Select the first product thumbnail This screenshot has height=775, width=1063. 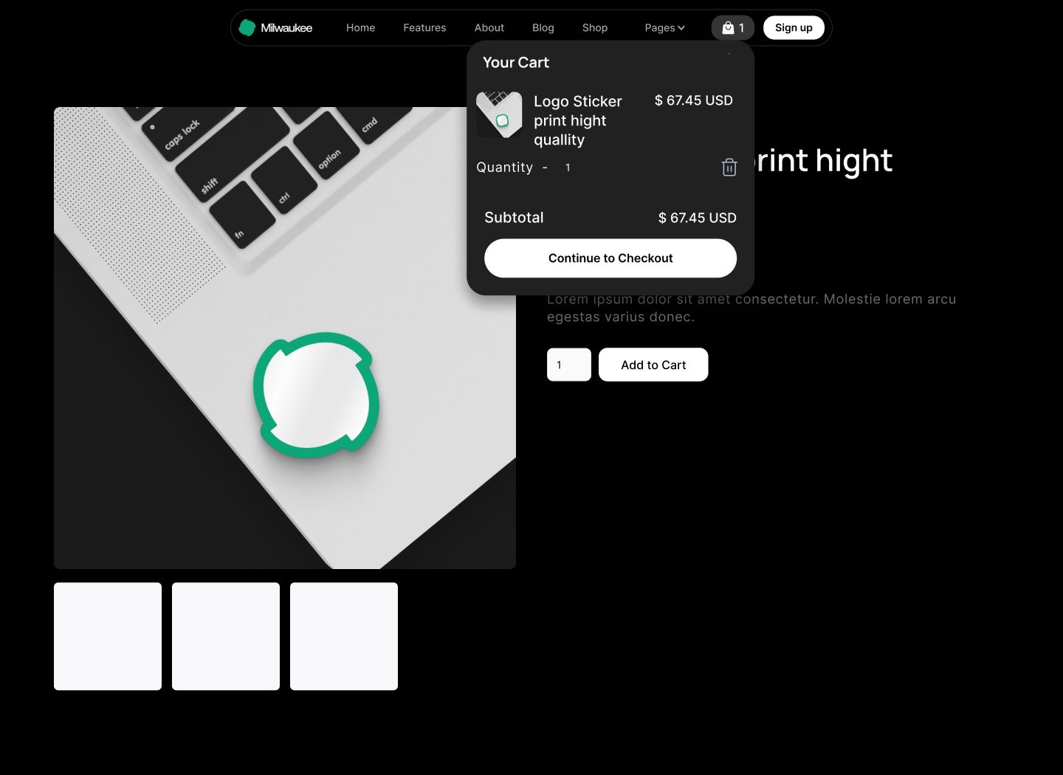(x=107, y=636)
